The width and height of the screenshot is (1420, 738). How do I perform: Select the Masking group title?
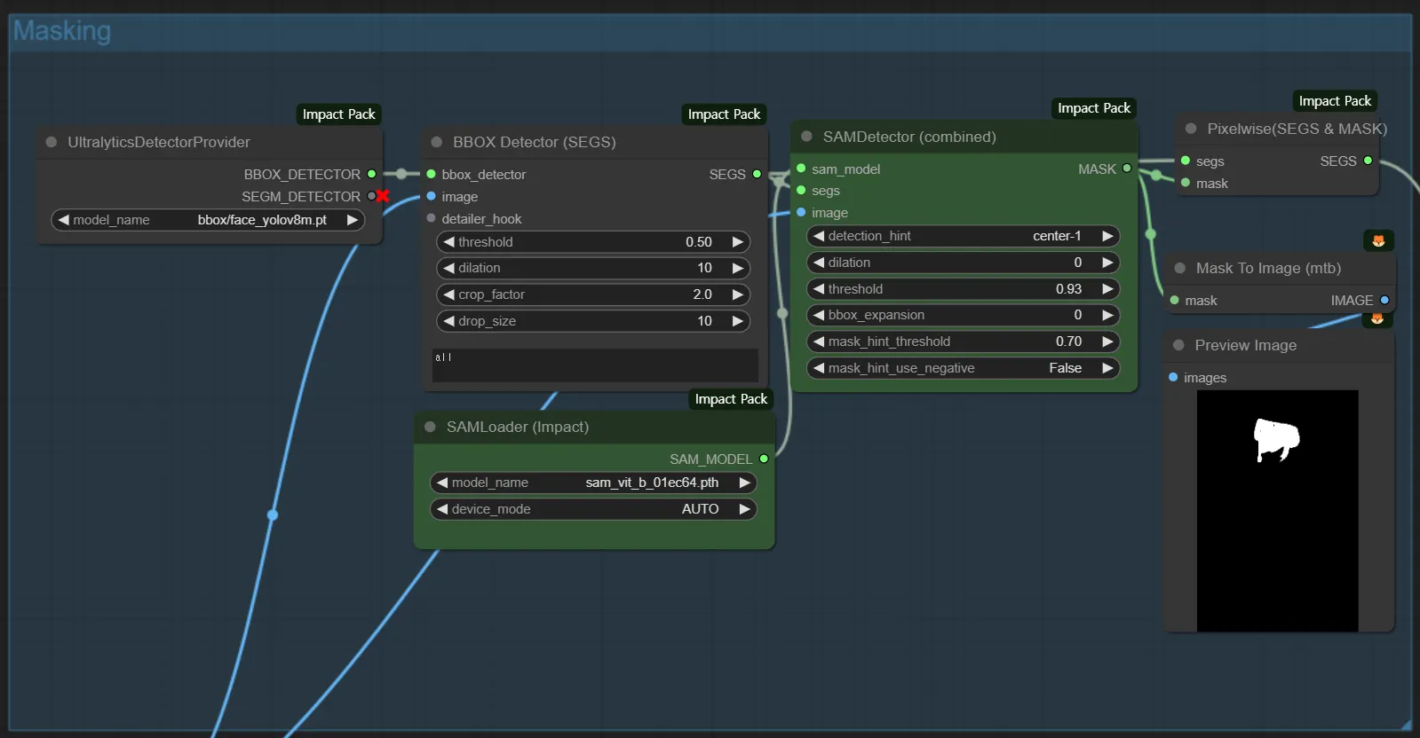click(62, 31)
